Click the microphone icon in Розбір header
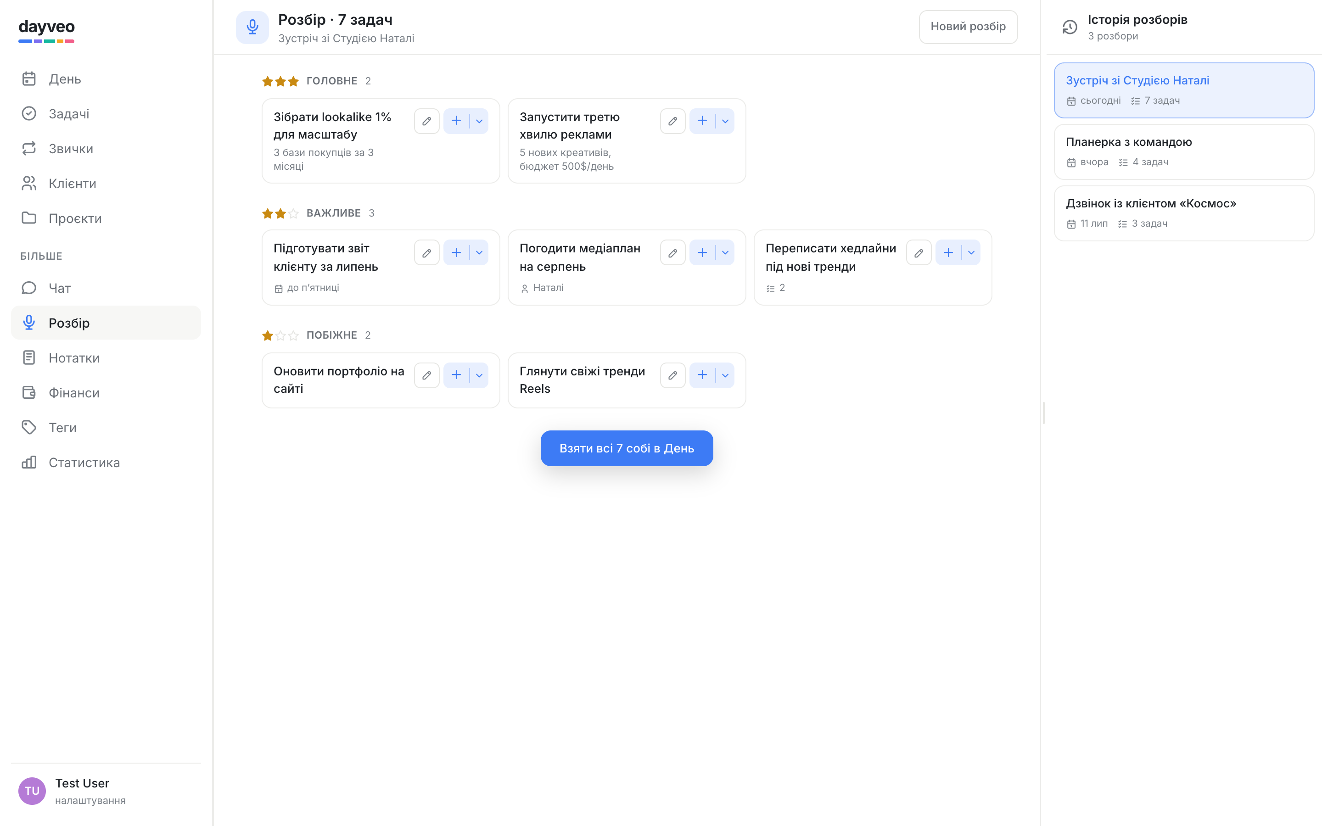 252,27
